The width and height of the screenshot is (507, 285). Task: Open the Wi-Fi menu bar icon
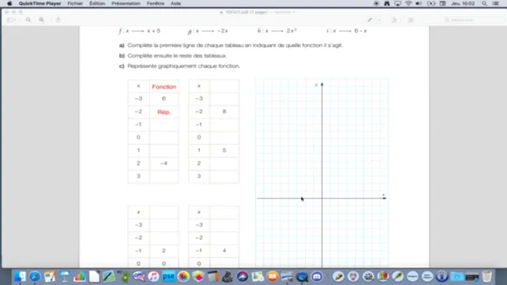pyautogui.click(x=409, y=4)
